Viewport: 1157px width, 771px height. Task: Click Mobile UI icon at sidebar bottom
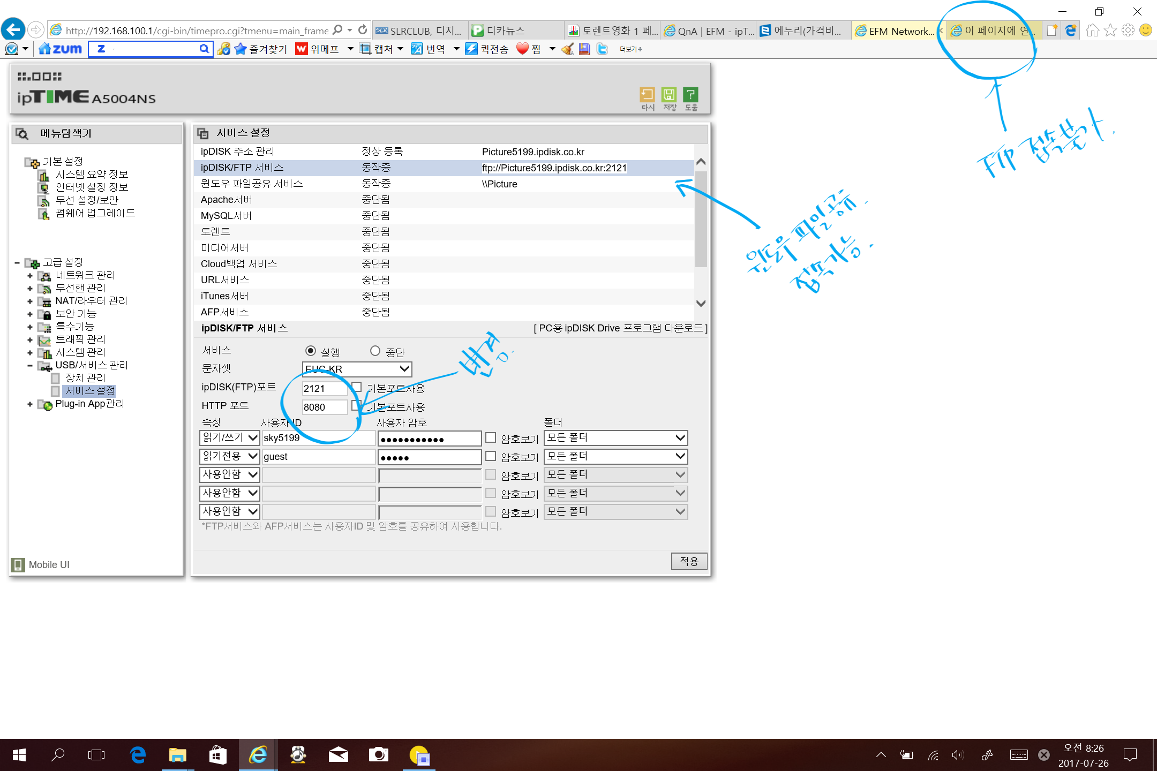(18, 565)
